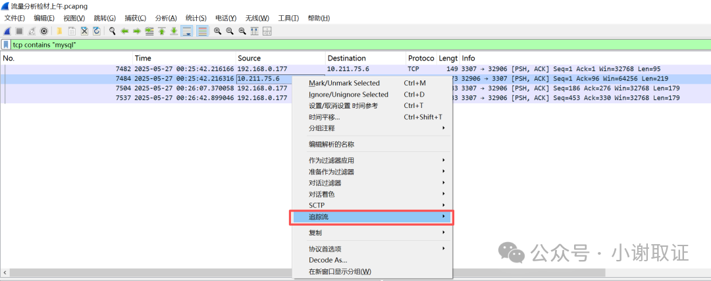Select packet number 7482 row

355,69
